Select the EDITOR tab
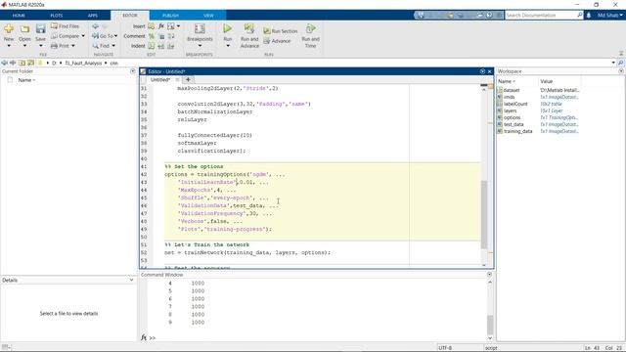The image size is (626, 352). pos(130,16)
